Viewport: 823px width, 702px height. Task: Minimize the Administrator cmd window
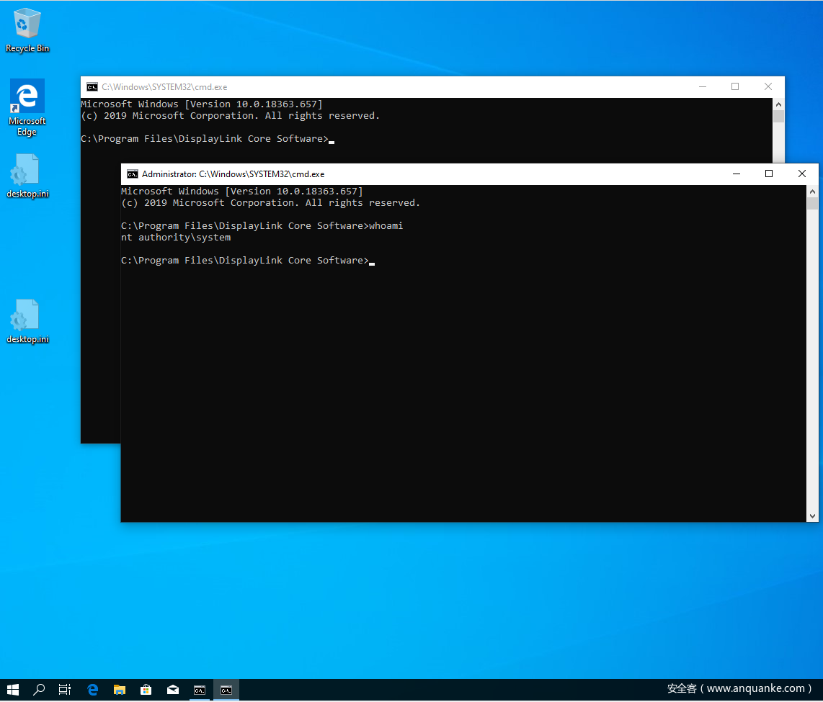[x=736, y=174]
